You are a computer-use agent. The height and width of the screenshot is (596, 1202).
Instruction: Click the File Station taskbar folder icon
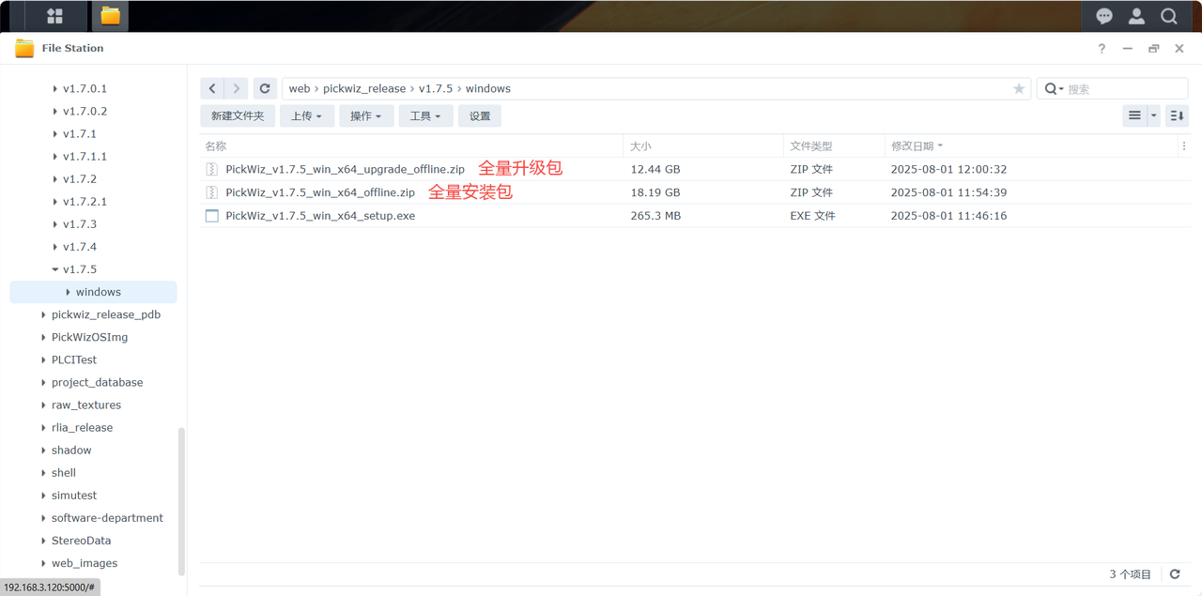click(110, 16)
